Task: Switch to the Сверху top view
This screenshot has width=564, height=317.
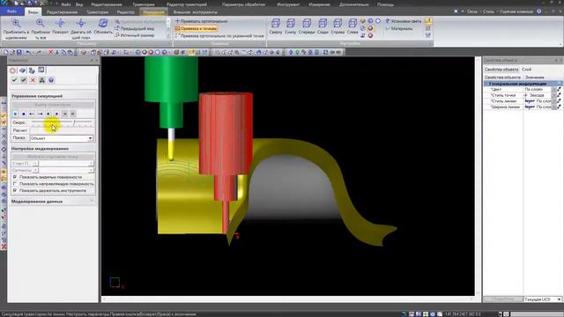Action: 276,26
